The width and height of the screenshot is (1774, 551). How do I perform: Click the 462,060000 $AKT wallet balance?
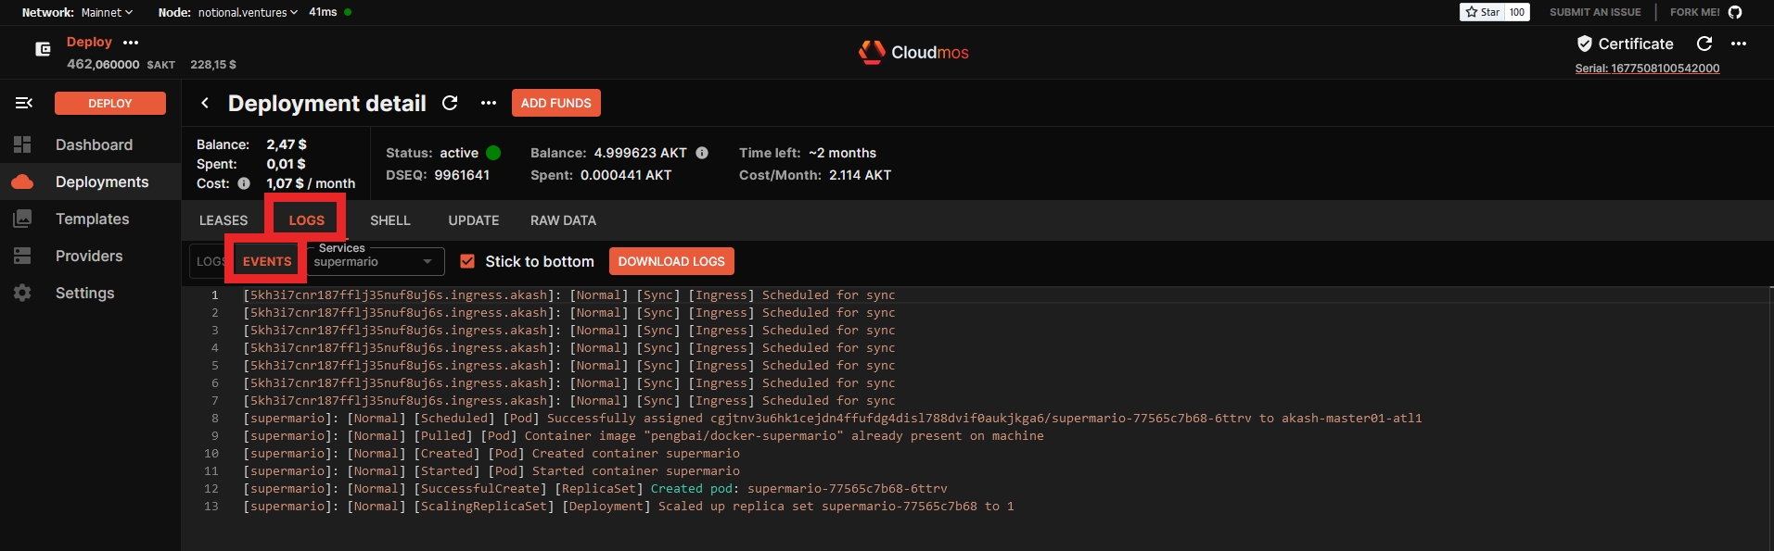click(x=121, y=65)
